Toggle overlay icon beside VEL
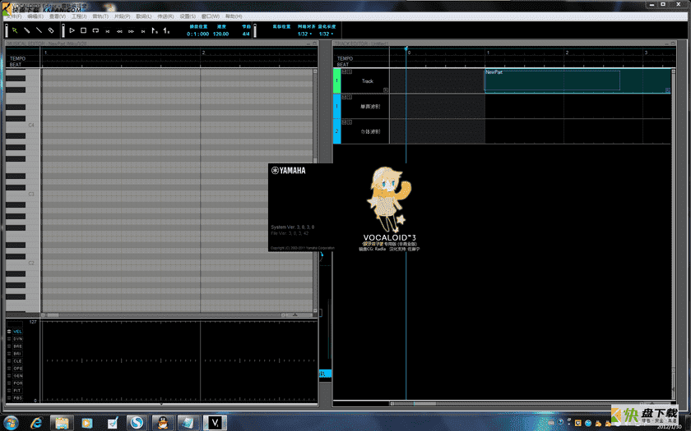This screenshot has height=431, width=691. pyautogui.click(x=9, y=332)
